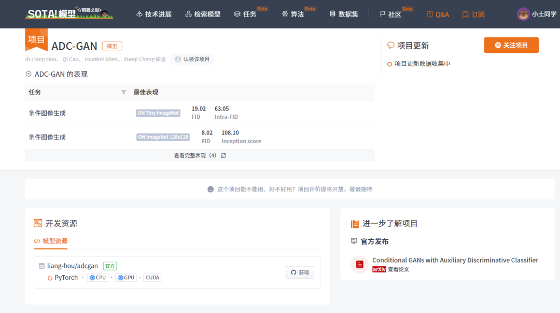The image size is (560, 313).
Task: Open the Conditional GANs paper title link
Action: [455, 260]
